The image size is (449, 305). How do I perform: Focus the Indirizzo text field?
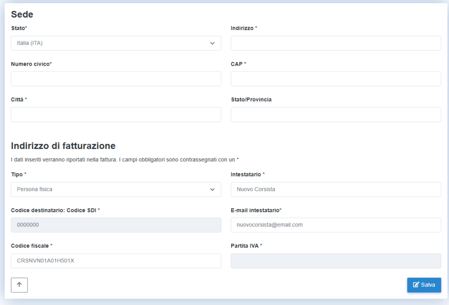tap(335, 43)
